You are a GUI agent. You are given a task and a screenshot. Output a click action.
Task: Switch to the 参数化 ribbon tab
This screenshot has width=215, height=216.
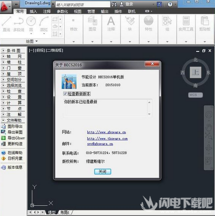62,11
